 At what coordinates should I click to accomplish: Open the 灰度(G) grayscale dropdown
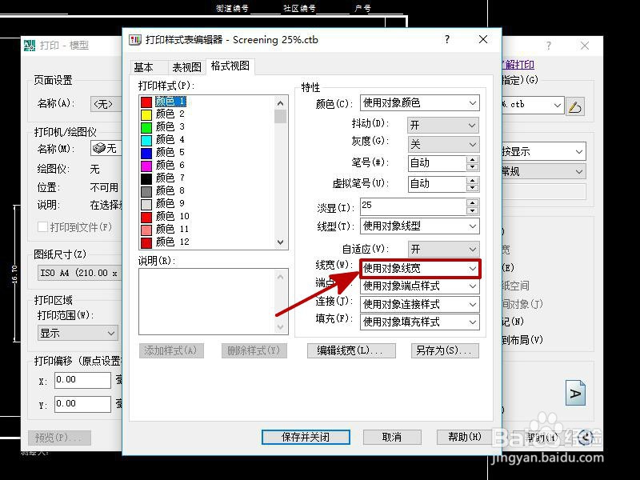click(443, 144)
